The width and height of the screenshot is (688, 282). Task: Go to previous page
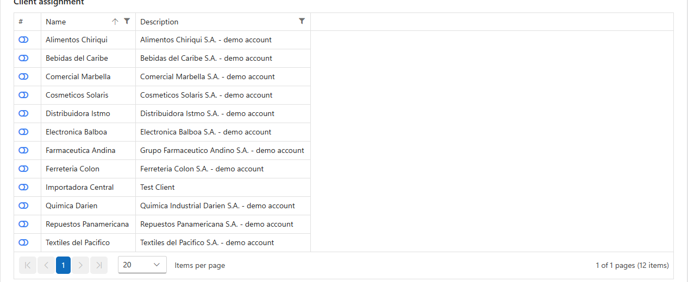[46, 265]
